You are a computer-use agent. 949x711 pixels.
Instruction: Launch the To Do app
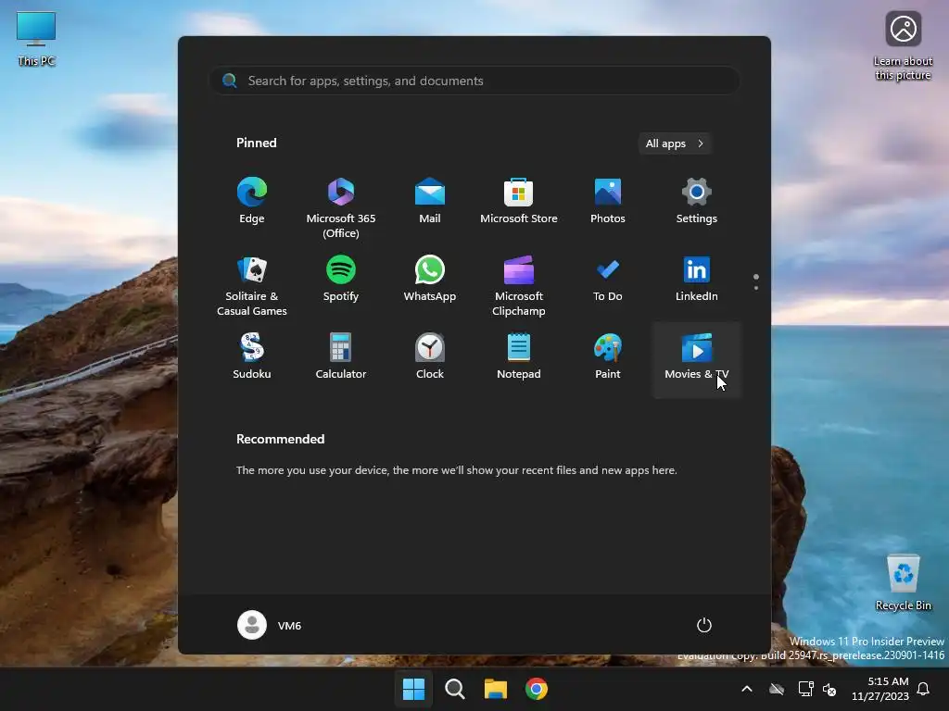click(608, 279)
